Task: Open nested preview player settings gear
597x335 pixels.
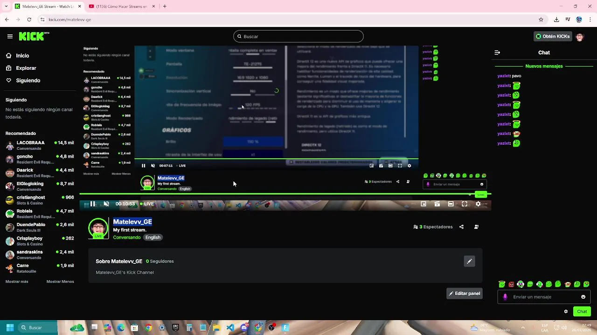Action: coord(409,166)
